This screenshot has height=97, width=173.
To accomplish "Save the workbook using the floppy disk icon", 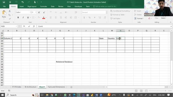I will (4, 2).
